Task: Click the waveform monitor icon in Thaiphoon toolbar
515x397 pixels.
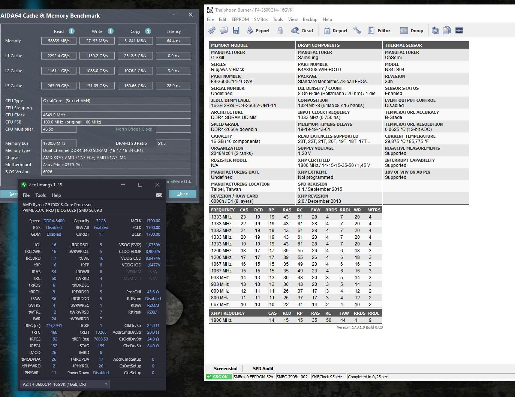Action: pos(459,31)
